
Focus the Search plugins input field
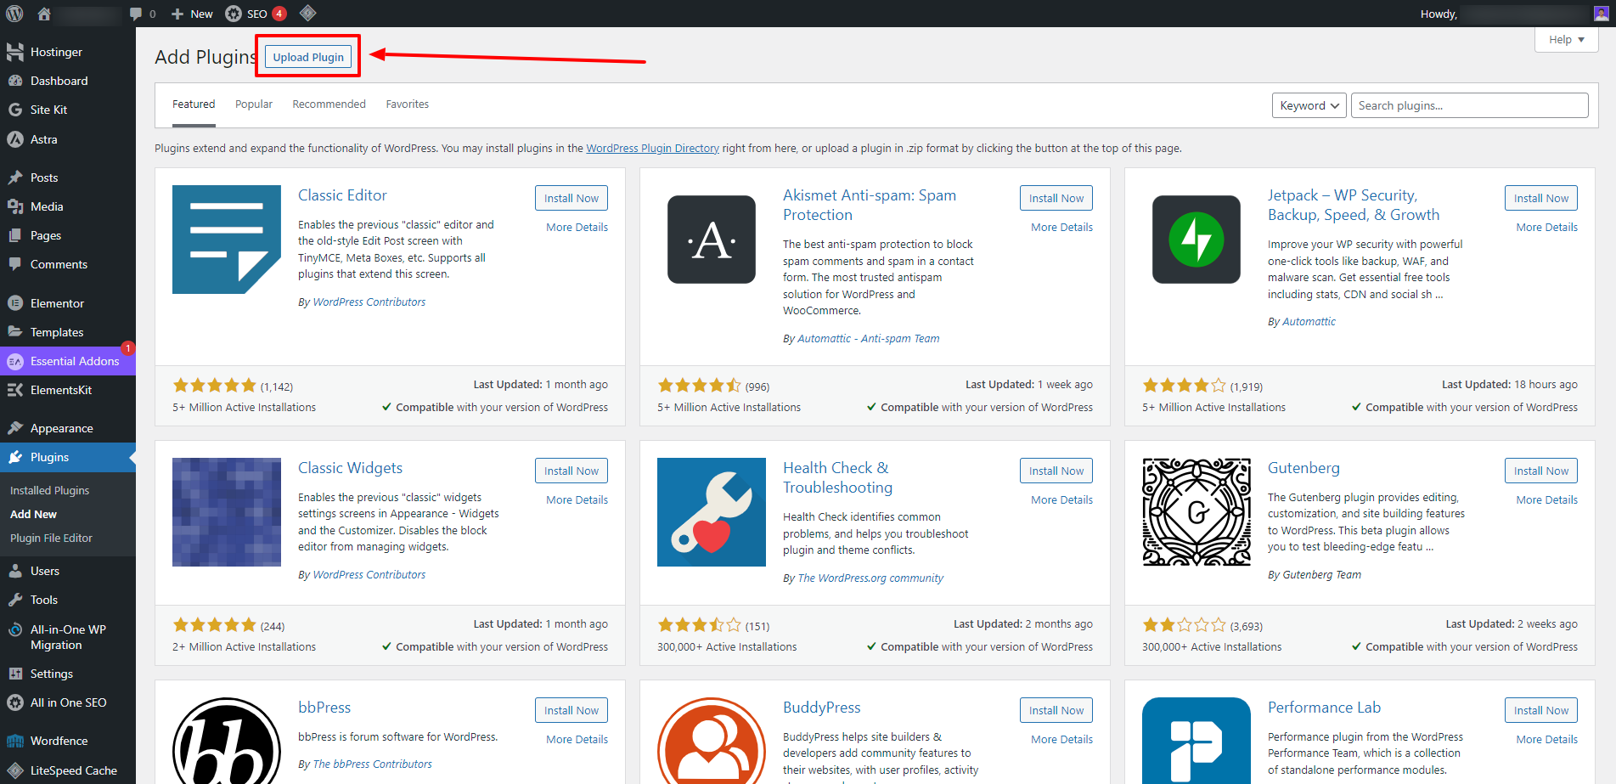[1469, 105]
